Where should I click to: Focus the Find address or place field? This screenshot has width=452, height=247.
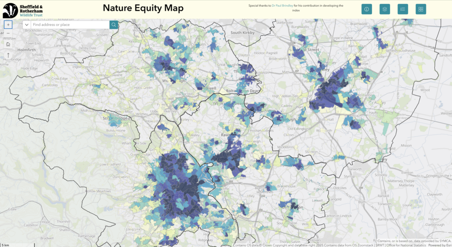click(x=70, y=25)
